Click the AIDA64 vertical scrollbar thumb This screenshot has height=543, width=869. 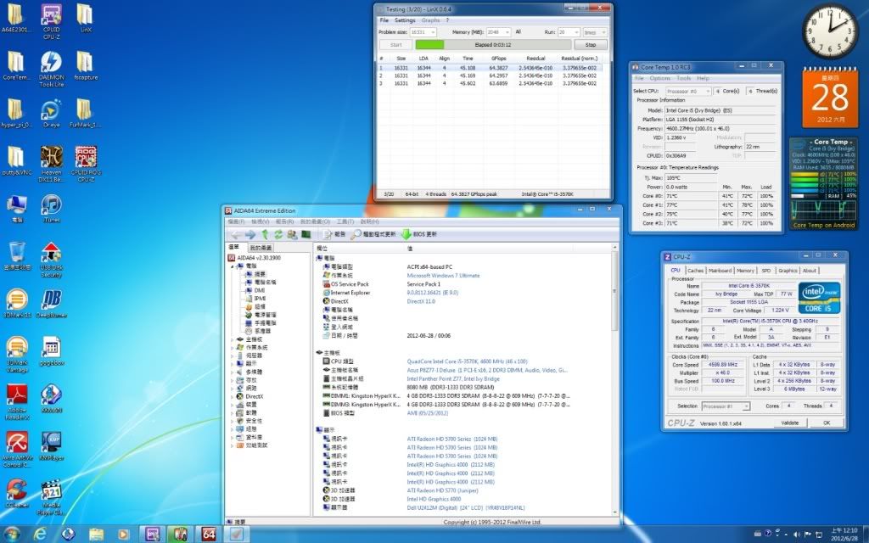(x=614, y=290)
